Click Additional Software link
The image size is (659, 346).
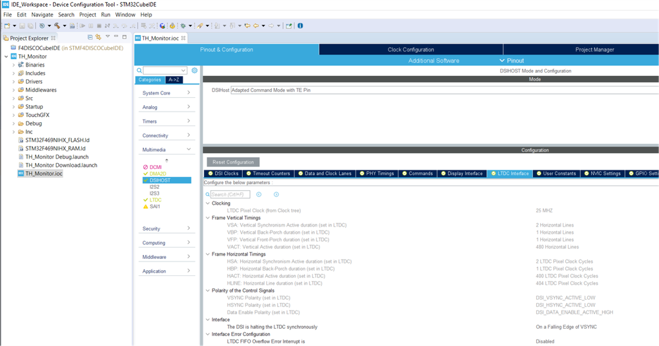(x=434, y=61)
